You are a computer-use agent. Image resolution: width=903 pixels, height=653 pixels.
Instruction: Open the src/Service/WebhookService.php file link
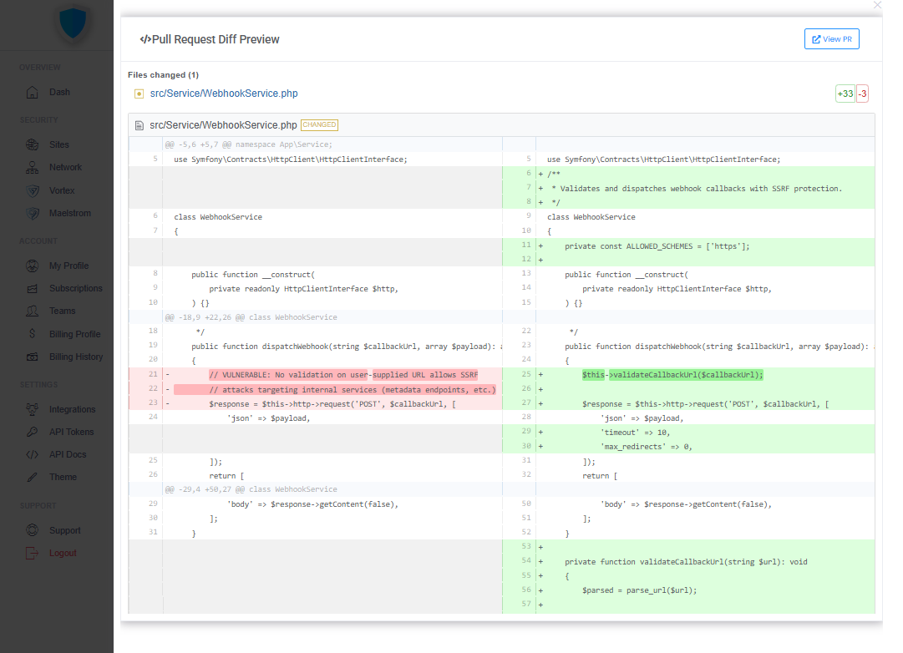point(223,93)
